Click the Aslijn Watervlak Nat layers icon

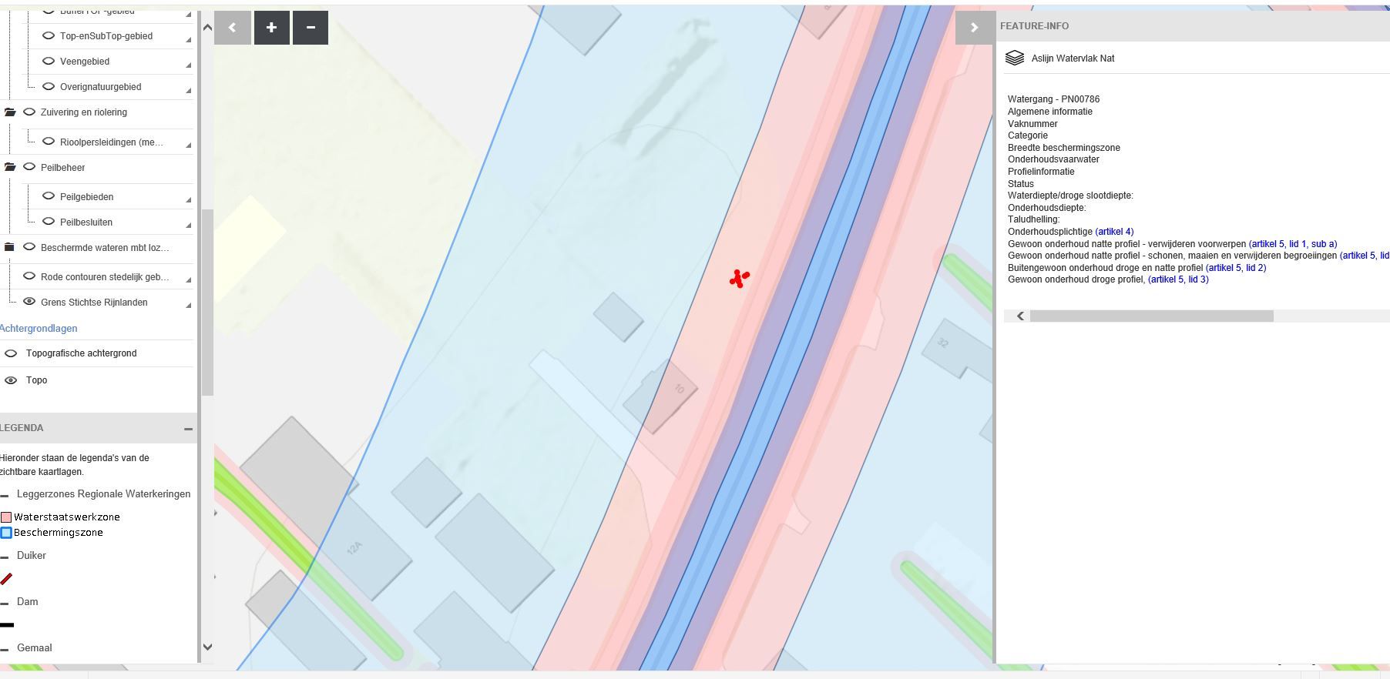pyautogui.click(x=1015, y=59)
